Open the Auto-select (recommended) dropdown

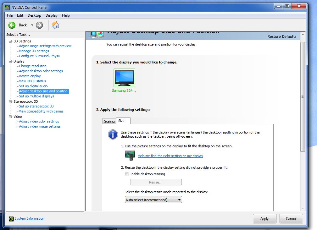(153, 200)
